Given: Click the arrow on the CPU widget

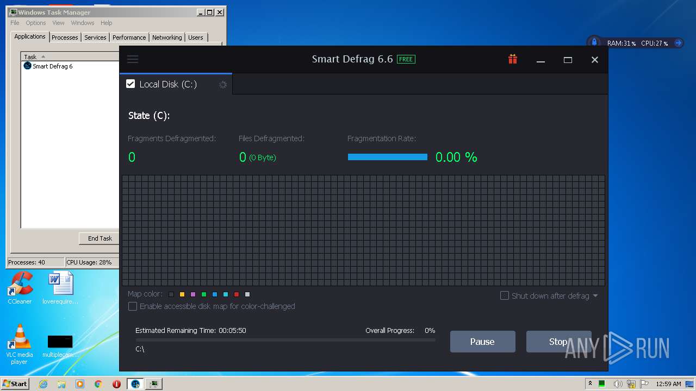Looking at the screenshot, I should pos(678,43).
